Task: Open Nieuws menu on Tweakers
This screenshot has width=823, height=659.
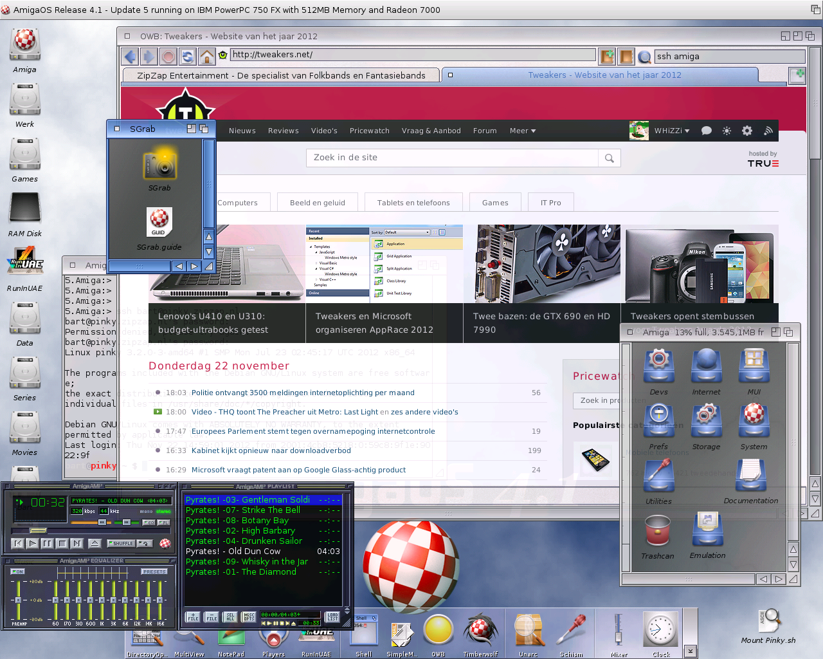Action: pos(242,131)
